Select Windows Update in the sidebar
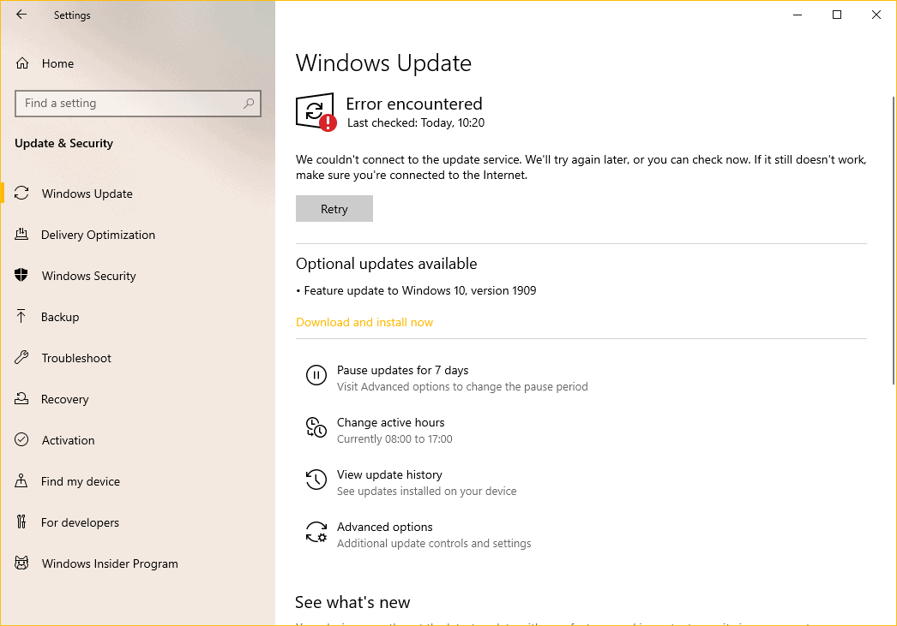Screen dimensions: 897x626 click(87, 194)
